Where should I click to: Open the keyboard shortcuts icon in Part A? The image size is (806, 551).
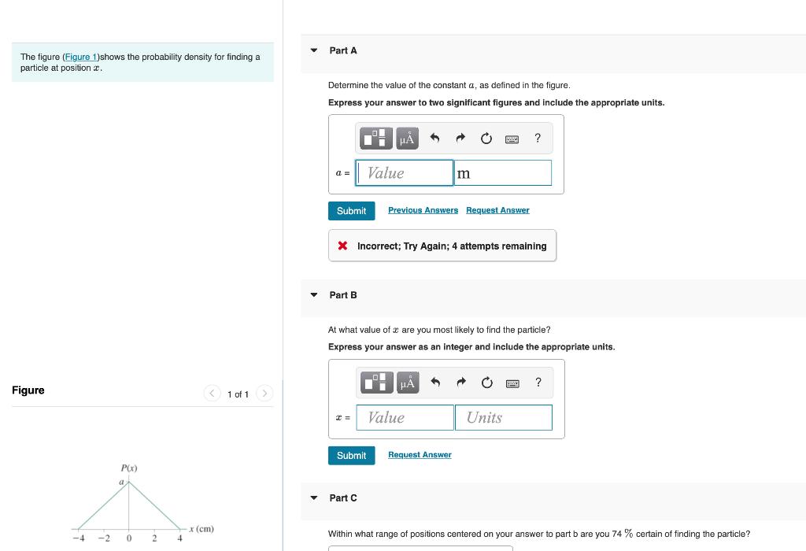coord(512,138)
